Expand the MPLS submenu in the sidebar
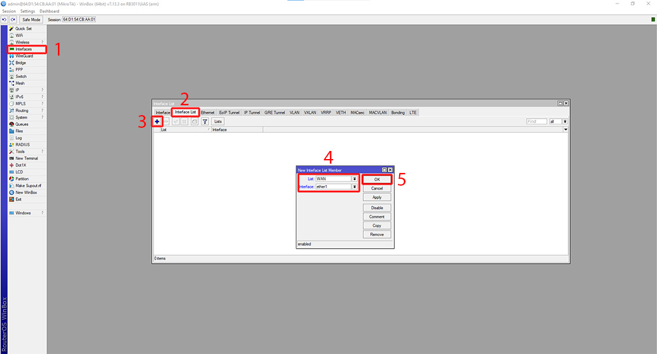Screen dimensions: 657x354 click(x=27, y=104)
